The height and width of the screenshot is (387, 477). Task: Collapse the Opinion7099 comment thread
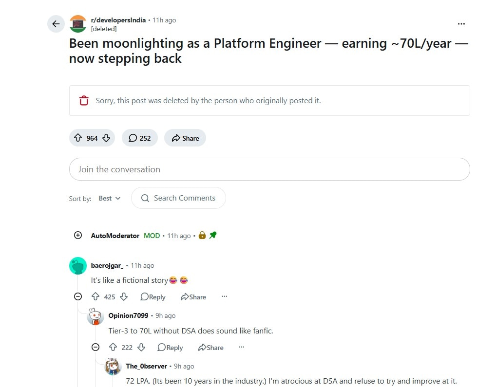click(95, 347)
